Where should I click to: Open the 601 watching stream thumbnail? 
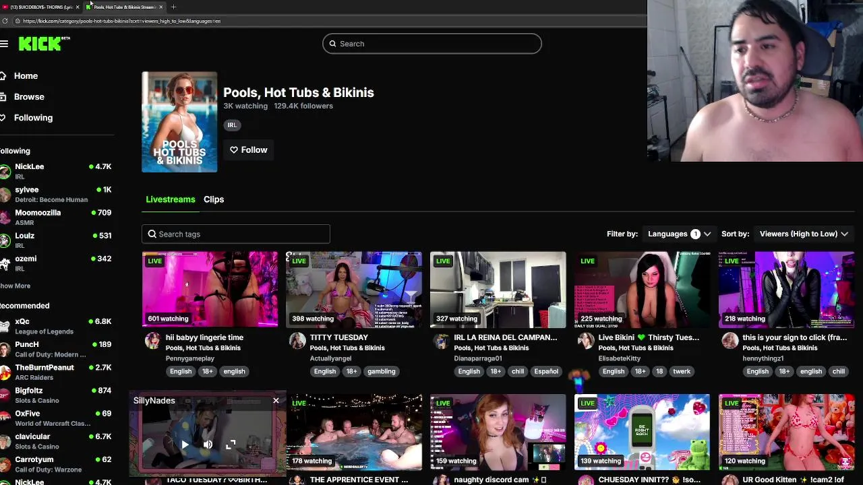click(210, 290)
